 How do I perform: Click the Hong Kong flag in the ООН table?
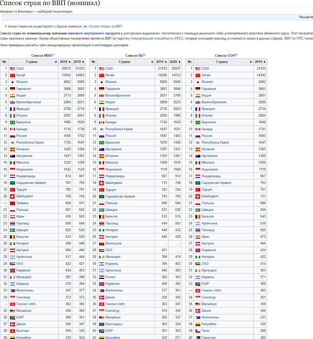tap(198, 290)
